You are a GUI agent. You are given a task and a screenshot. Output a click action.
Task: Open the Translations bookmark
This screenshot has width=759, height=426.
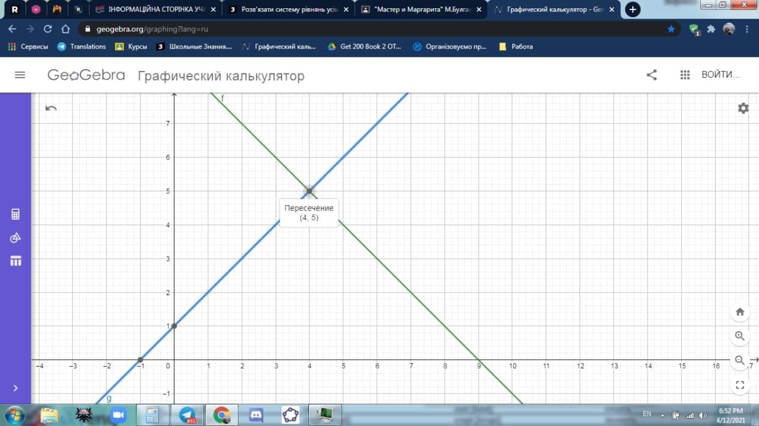[81, 46]
